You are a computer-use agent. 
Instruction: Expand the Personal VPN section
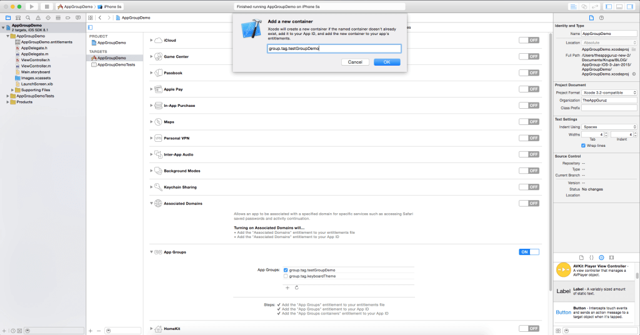pyautogui.click(x=151, y=138)
